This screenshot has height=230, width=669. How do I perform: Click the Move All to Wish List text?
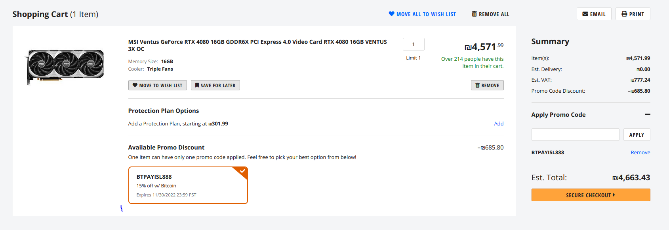426,14
